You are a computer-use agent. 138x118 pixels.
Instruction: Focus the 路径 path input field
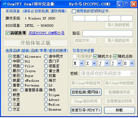click(107, 33)
